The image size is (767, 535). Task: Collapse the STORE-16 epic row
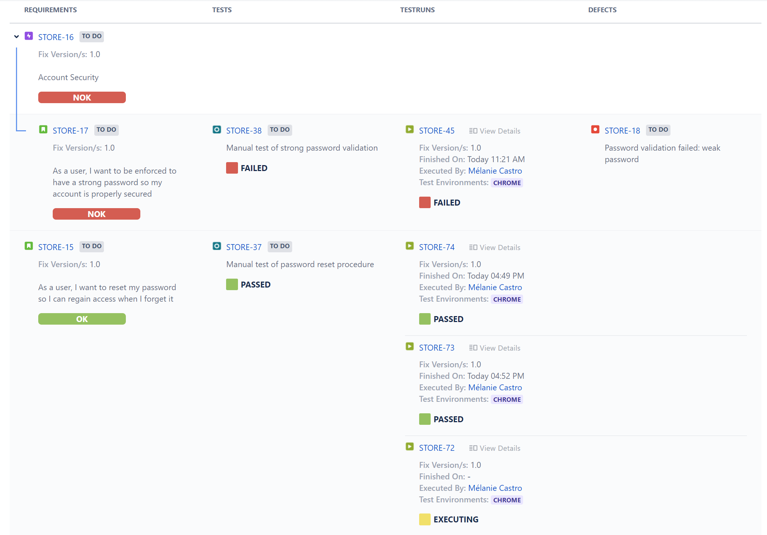(16, 37)
